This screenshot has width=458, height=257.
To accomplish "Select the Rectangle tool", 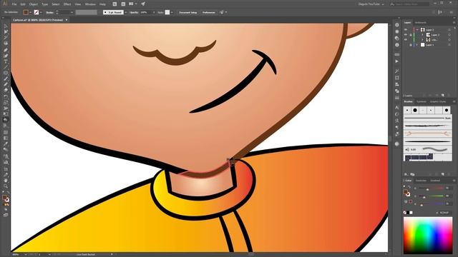I will [6, 73].
